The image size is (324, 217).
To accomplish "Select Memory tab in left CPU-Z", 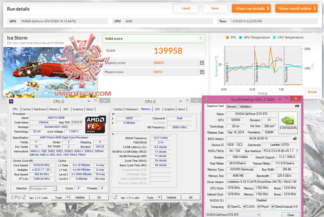I will pos(54,109).
